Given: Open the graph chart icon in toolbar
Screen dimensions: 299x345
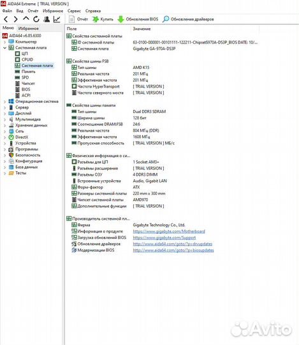Looking at the screenshot, I should 57,19.
